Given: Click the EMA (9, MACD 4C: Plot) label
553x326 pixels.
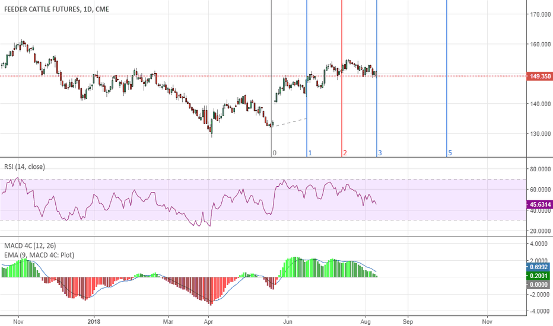Looking at the screenshot, I should pyautogui.click(x=39, y=255).
